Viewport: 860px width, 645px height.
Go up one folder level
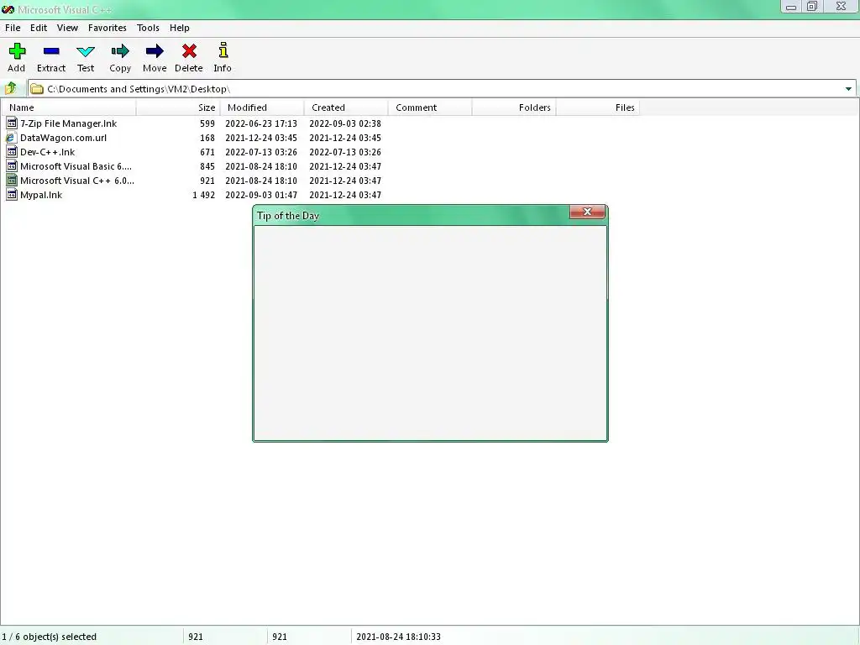coord(11,88)
